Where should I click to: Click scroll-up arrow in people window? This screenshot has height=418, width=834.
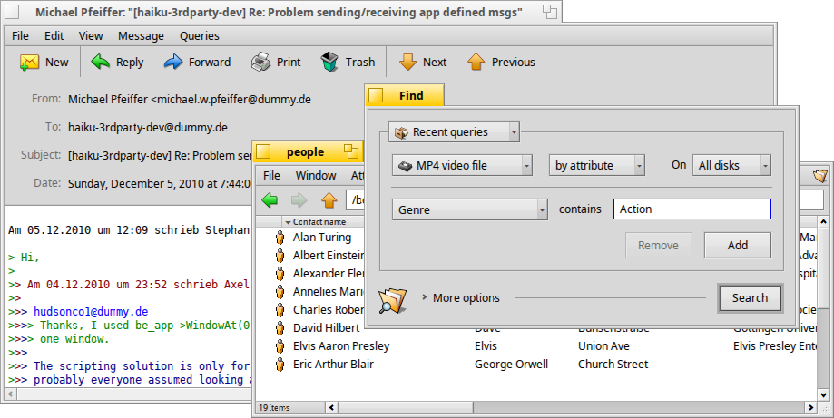[x=823, y=221]
